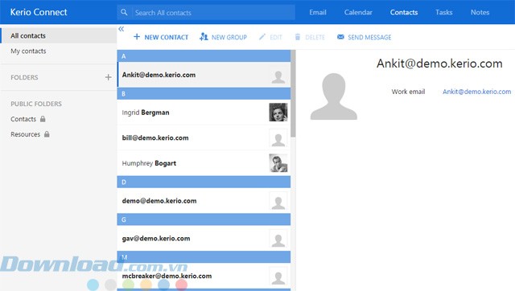Screen dimensions: 515x291
Task: Click the G section header
Action: pos(204,219)
